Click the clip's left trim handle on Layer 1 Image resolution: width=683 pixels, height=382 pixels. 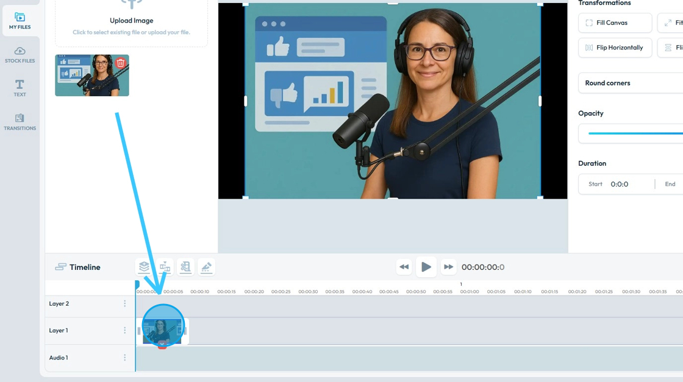(x=139, y=331)
